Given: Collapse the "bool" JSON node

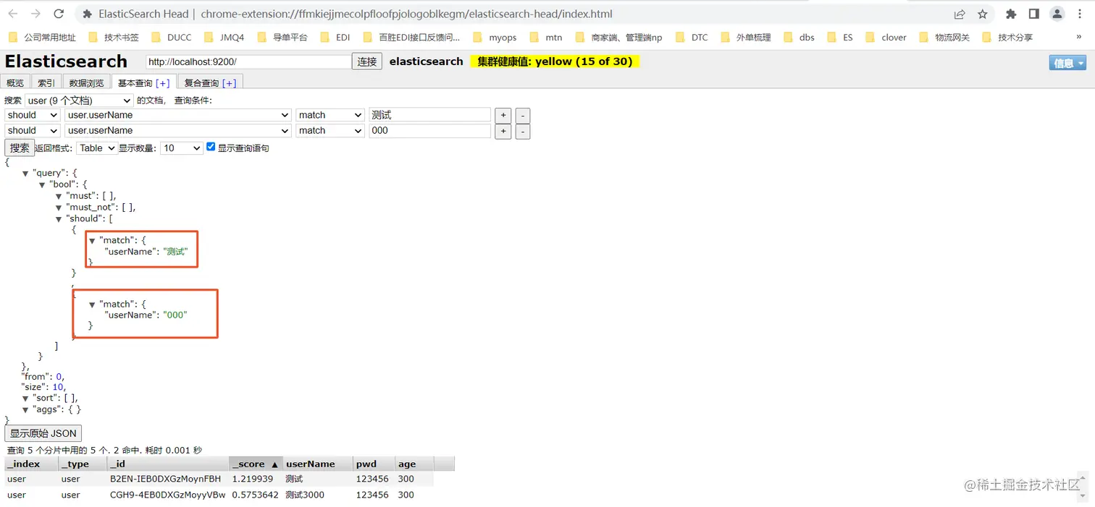Looking at the screenshot, I should tap(42, 185).
